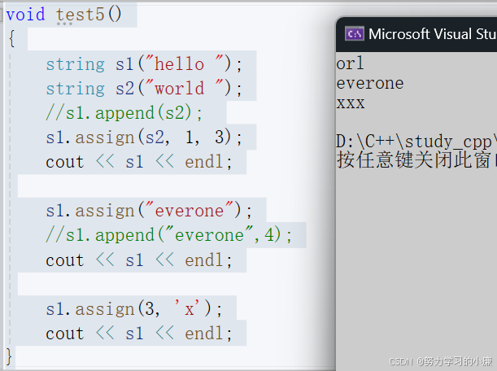Click the closing brace of test5
Image resolution: width=497 pixels, height=371 pixels.
9,356
